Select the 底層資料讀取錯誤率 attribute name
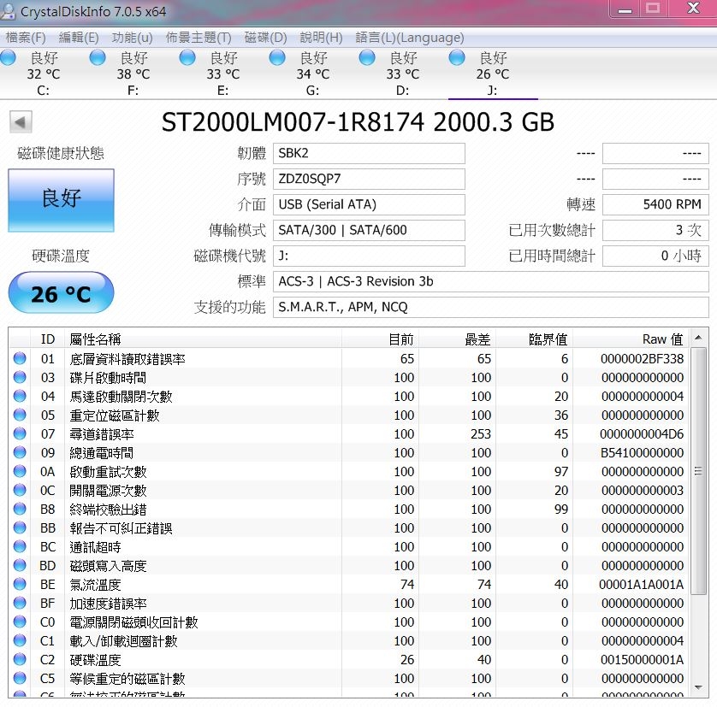Screen dimensions: 717x707 pyautogui.click(x=127, y=359)
